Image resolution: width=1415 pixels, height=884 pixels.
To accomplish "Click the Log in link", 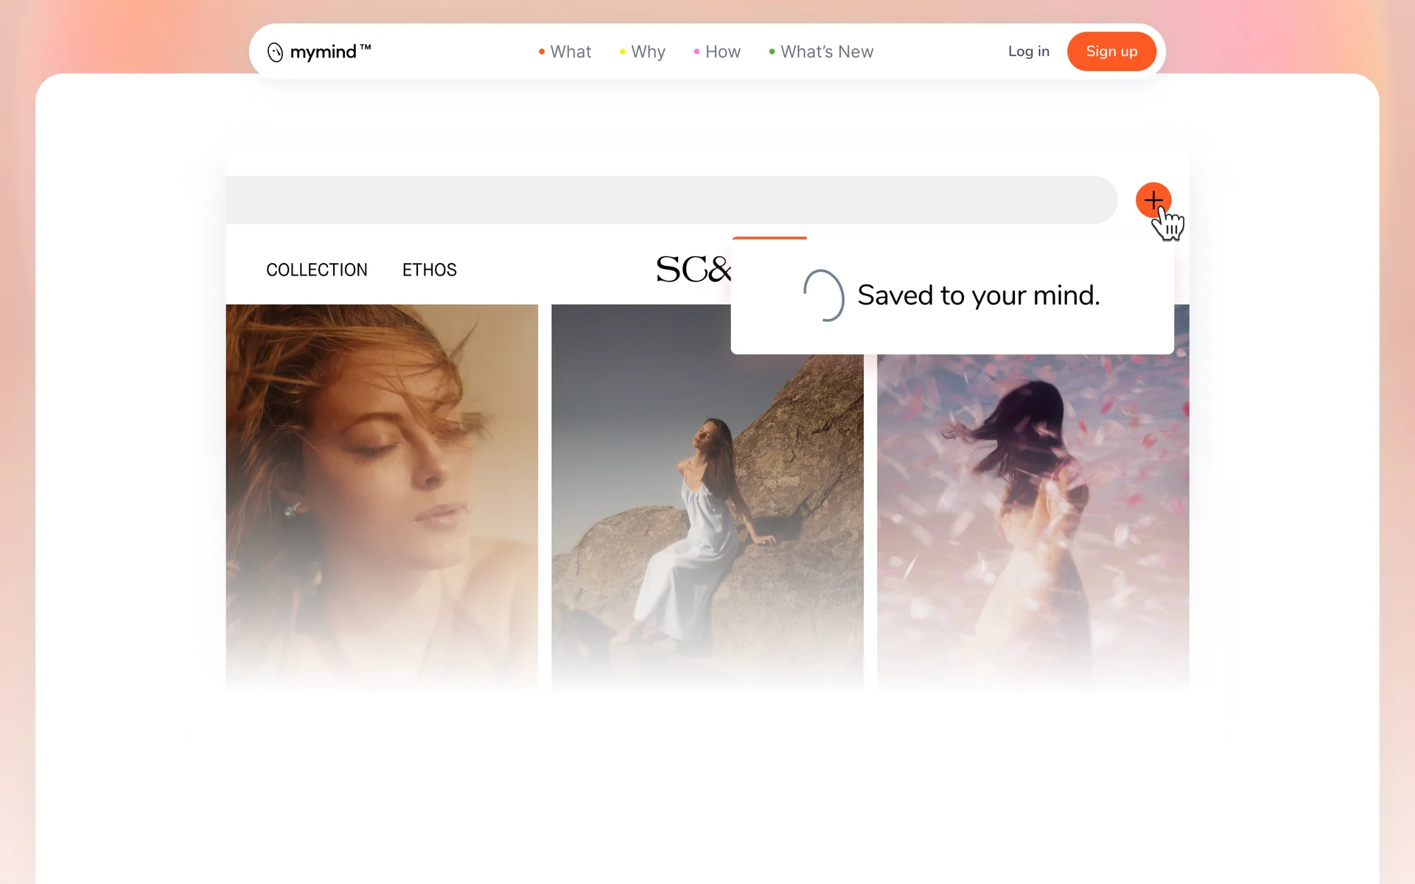I will pos(1028,52).
